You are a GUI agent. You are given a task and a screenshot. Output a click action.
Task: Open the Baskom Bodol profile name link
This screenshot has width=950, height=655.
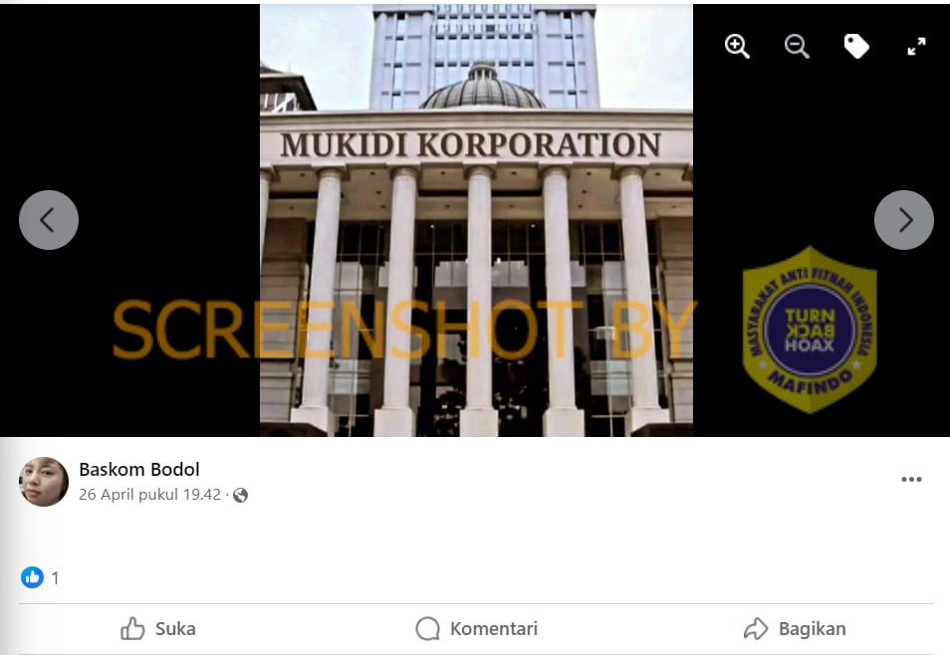click(x=139, y=470)
